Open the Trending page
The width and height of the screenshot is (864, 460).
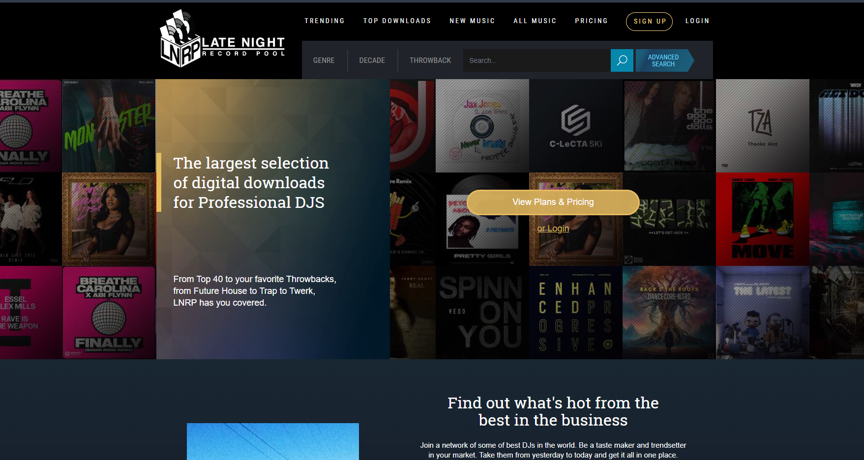[325, 21]
